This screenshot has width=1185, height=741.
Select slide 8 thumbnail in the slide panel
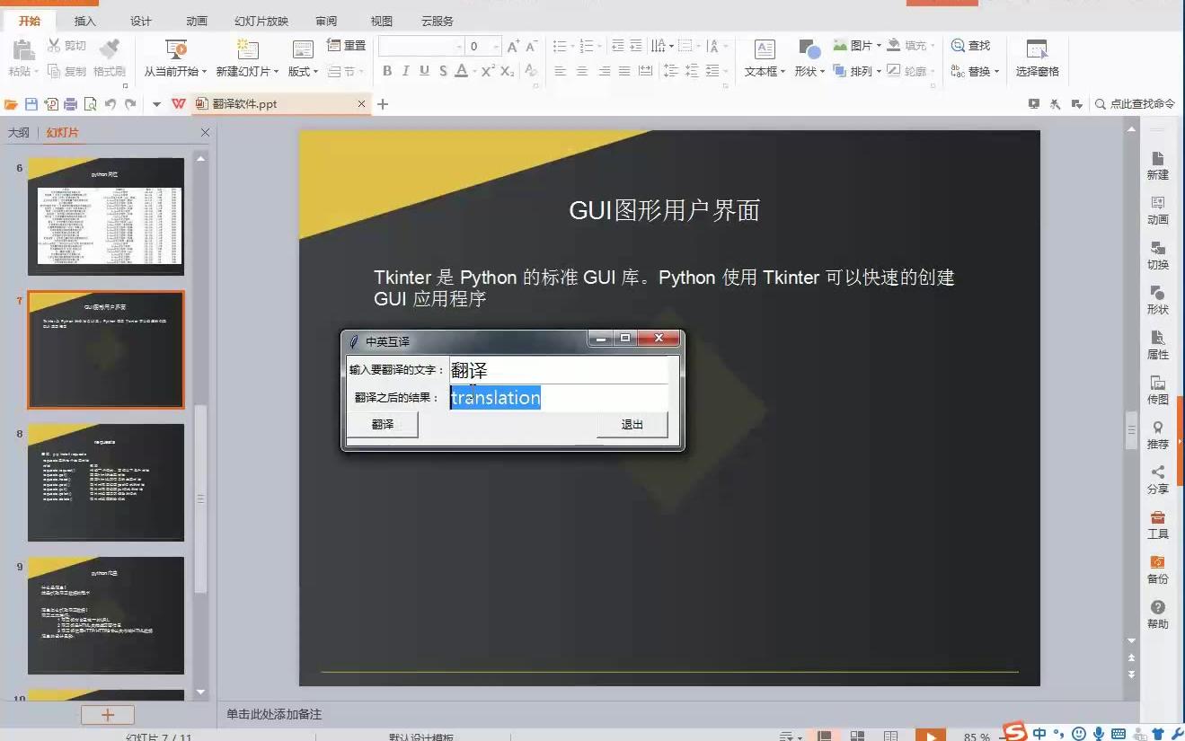pos(105,482)
